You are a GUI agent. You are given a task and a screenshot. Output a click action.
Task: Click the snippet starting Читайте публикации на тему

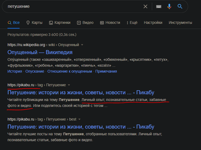[x=87, y=103]
